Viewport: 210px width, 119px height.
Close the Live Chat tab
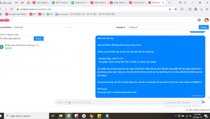coord(163,3)
